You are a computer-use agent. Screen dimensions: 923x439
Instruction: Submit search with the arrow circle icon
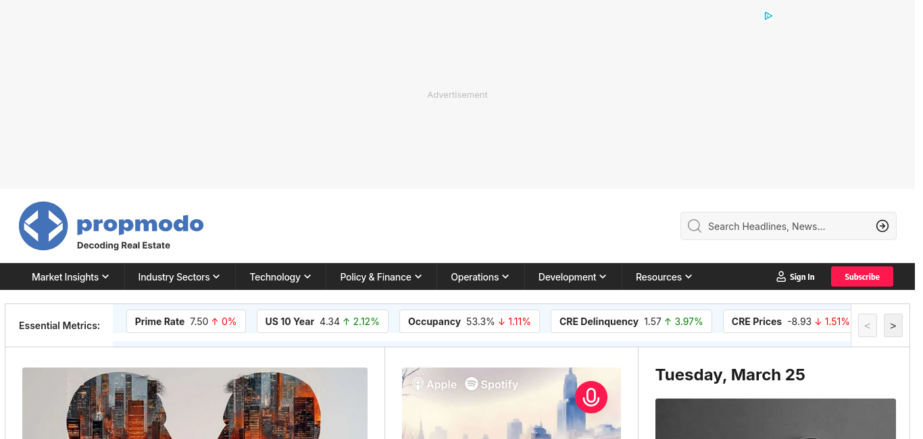pos(882,226)
